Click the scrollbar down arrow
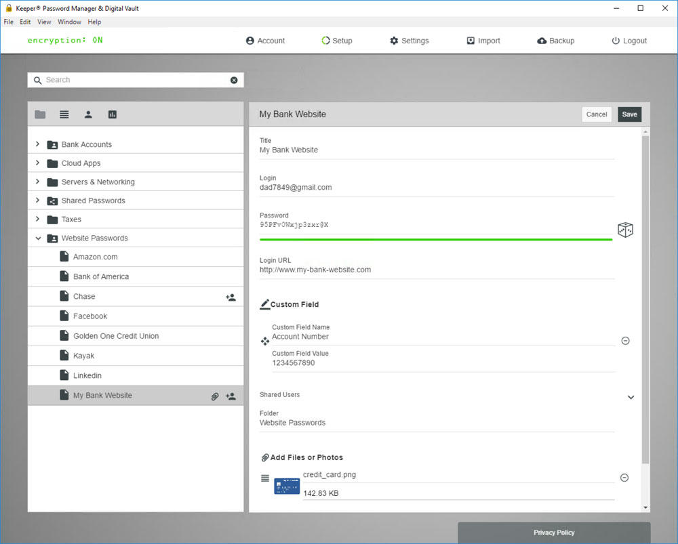Screen dimensions: 678x544 pos(645,507)
